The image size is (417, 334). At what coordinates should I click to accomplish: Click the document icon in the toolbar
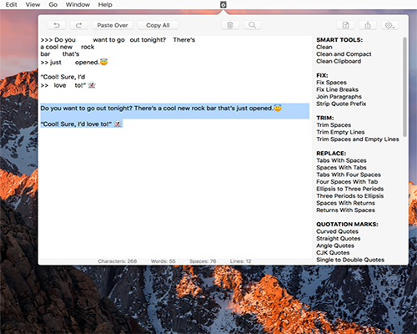tap(345, 25)
